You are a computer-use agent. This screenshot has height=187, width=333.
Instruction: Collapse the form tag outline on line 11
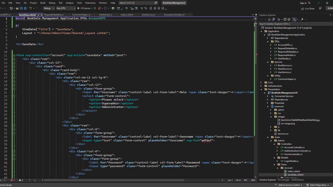click(x=14, y=55)
